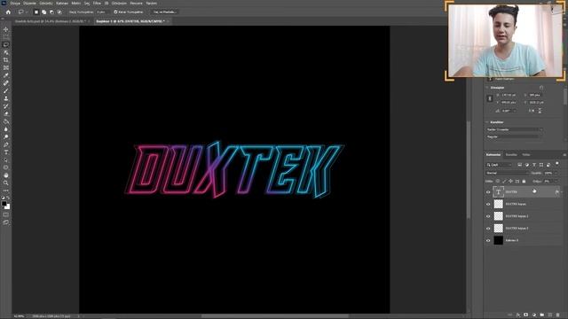Select the Zoom tool
The image size is (568, 319).
click(6, 183)
